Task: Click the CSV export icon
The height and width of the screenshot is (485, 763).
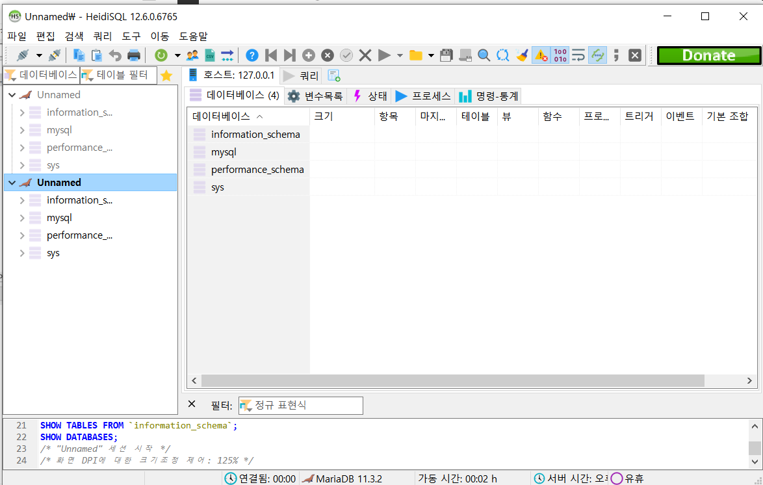Action: [x=210, y=55]
